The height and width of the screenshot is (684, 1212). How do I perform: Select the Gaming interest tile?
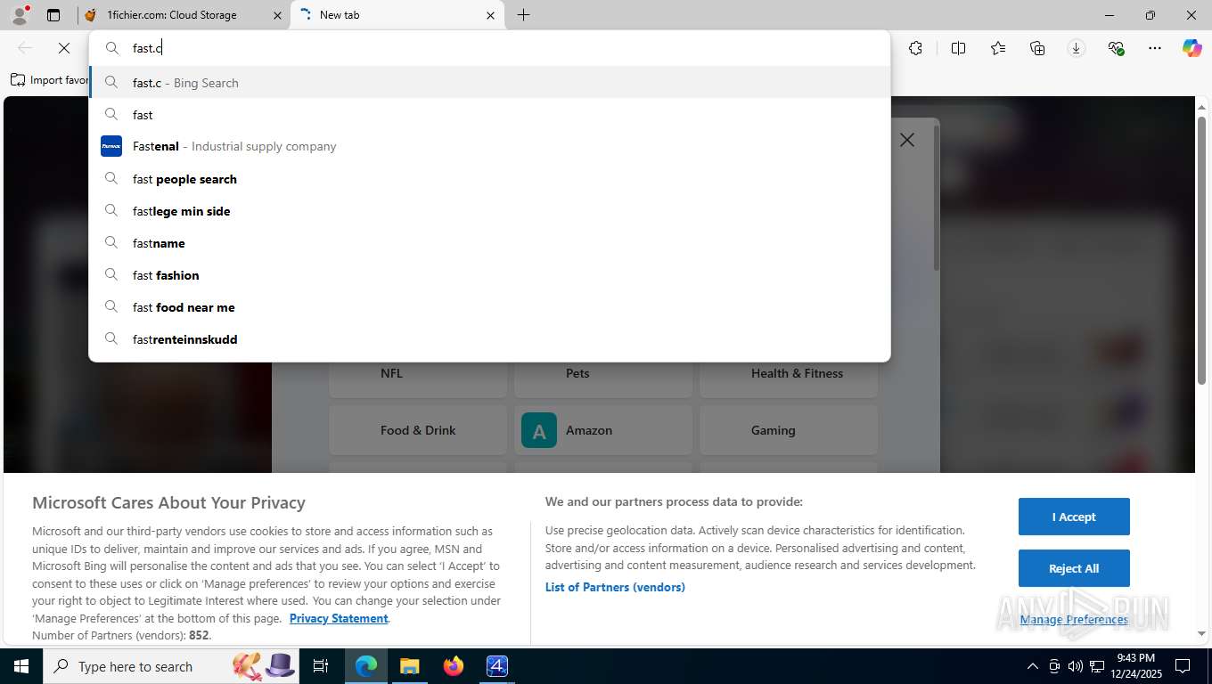(789, 430)
